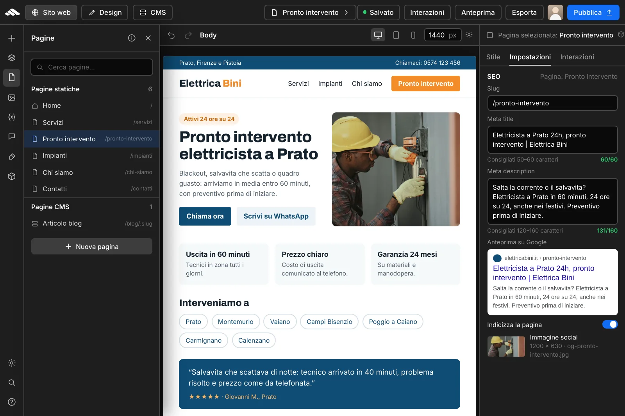Click the social image thumbnail

coord(506,346)
